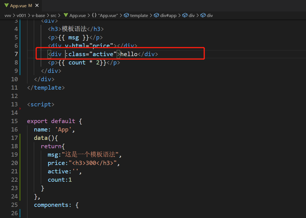Click the cube icon before template breadcrumb
This screenshot has height=218, width=306.
126,15
